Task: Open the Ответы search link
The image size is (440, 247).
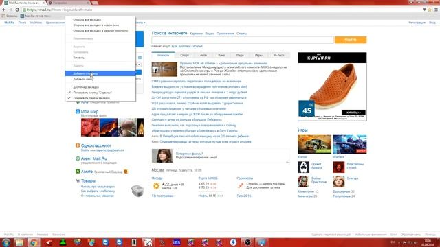Action: 241,34
